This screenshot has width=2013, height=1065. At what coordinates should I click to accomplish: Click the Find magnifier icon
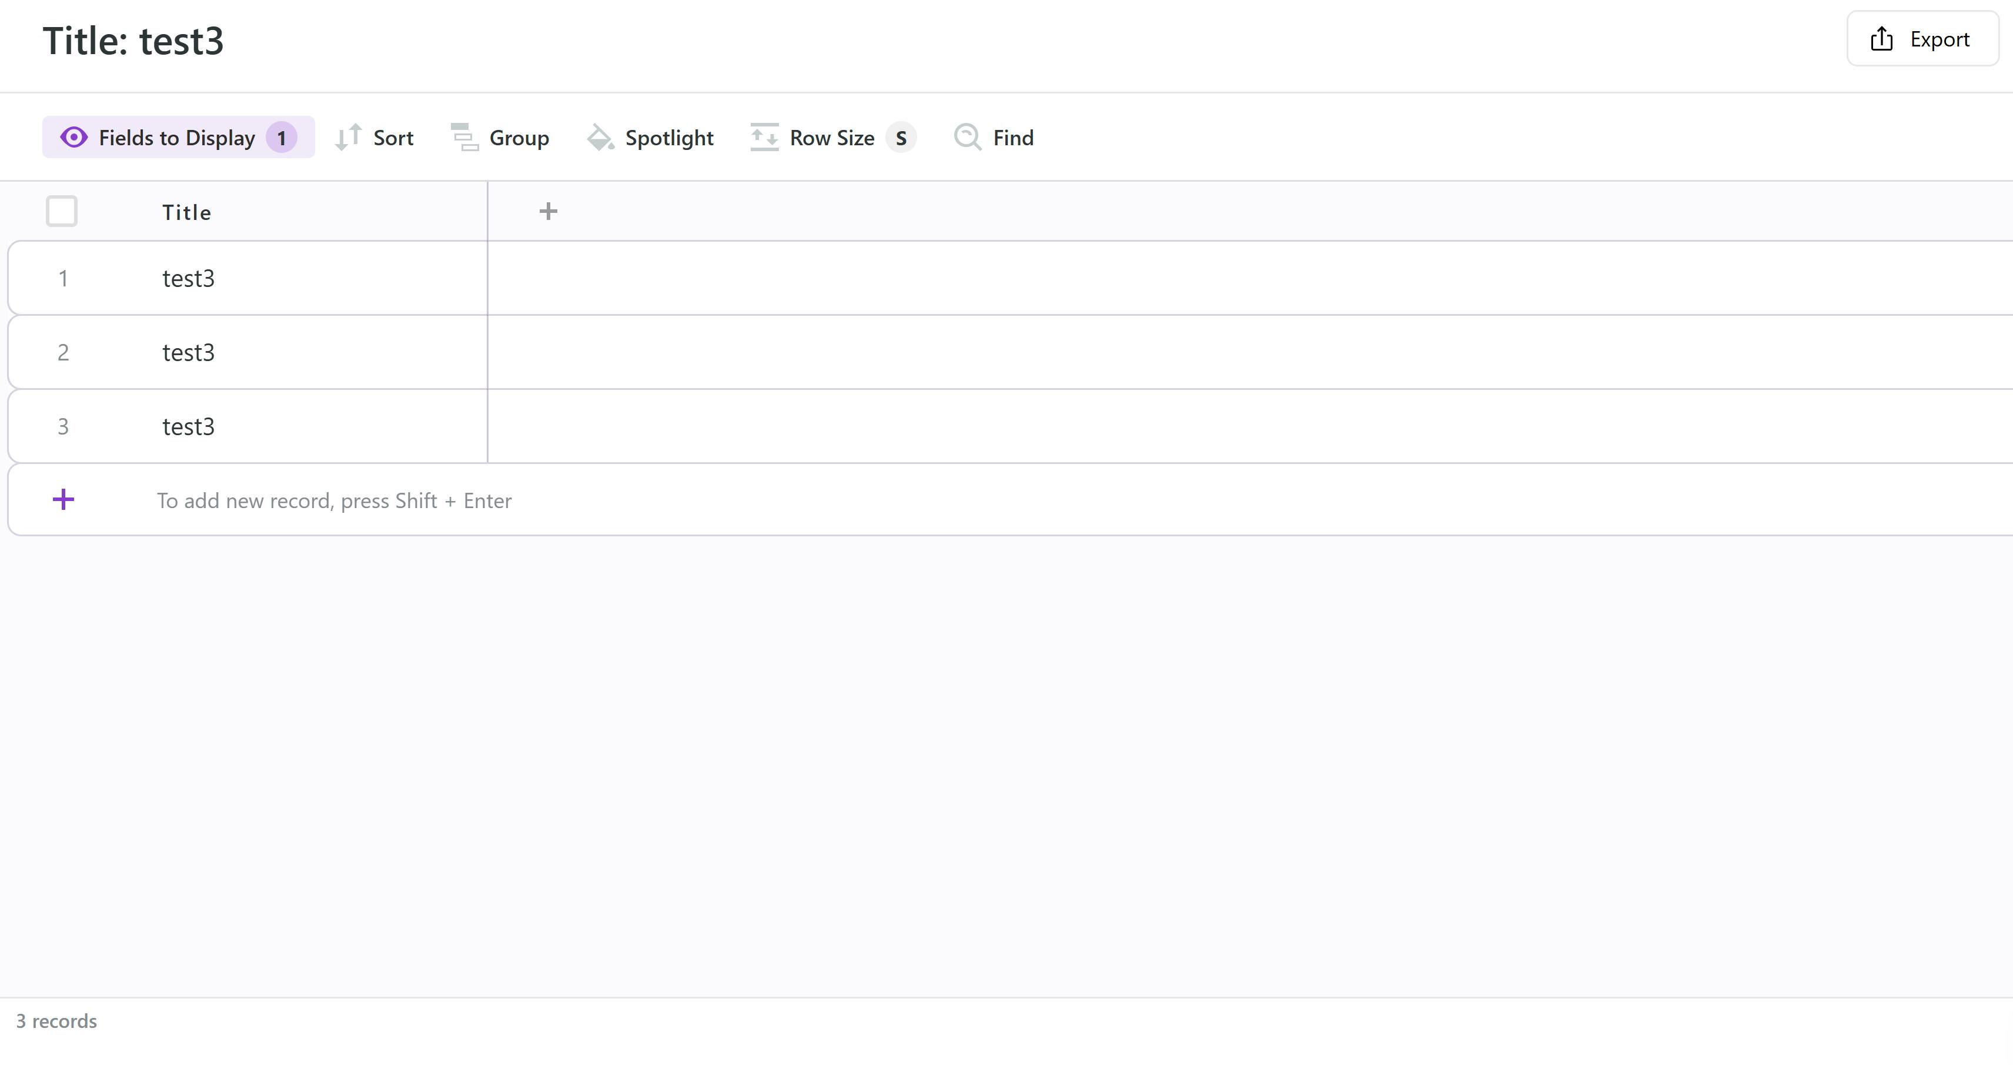[968, 138]
